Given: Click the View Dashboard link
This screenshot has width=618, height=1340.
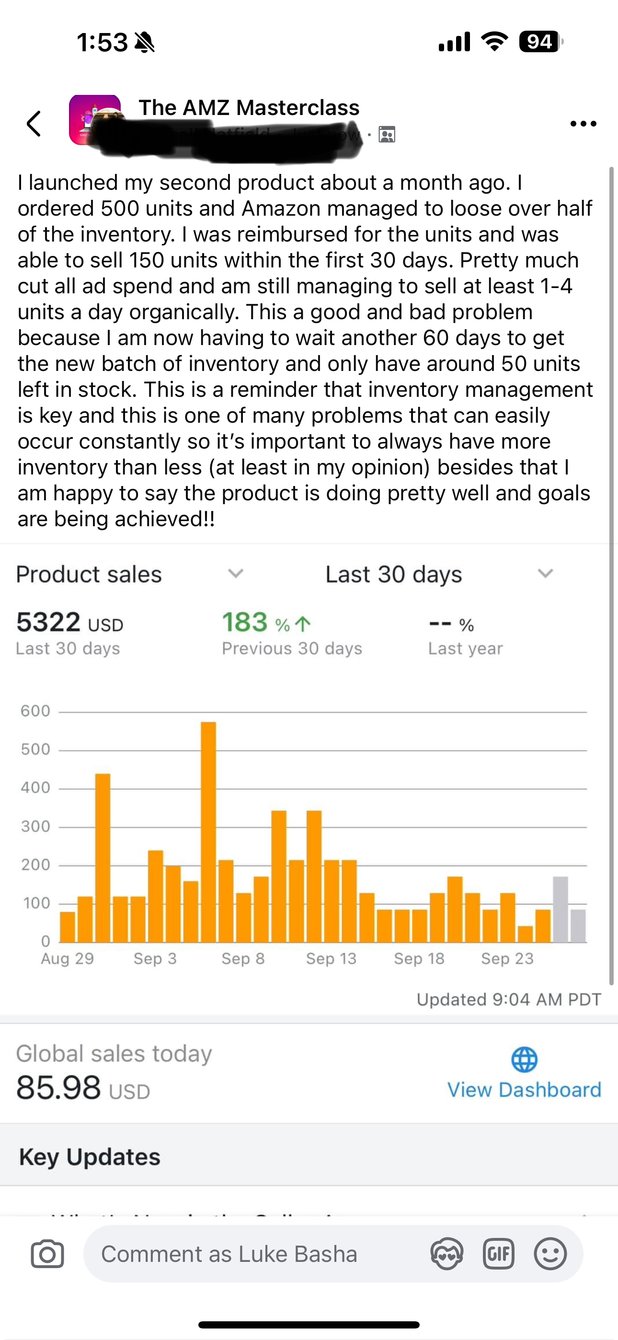Looking at the screenshot, I should pyautogui.click(x=525, y=1089).
